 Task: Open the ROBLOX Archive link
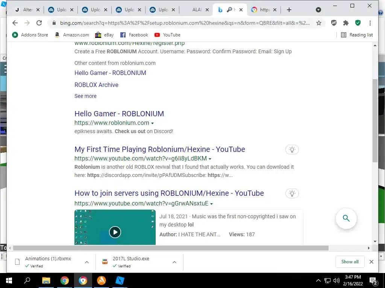point(96,85)
